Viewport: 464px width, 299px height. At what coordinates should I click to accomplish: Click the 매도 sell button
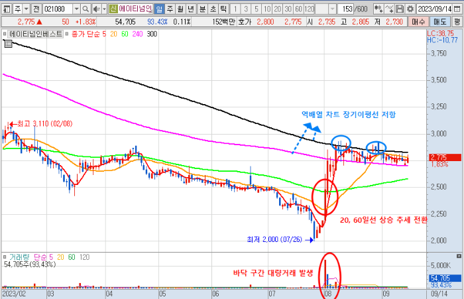[x=439, y=22]
